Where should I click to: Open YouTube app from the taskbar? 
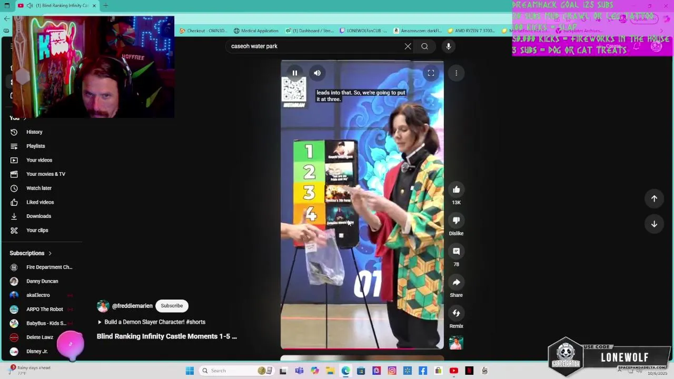453,371
